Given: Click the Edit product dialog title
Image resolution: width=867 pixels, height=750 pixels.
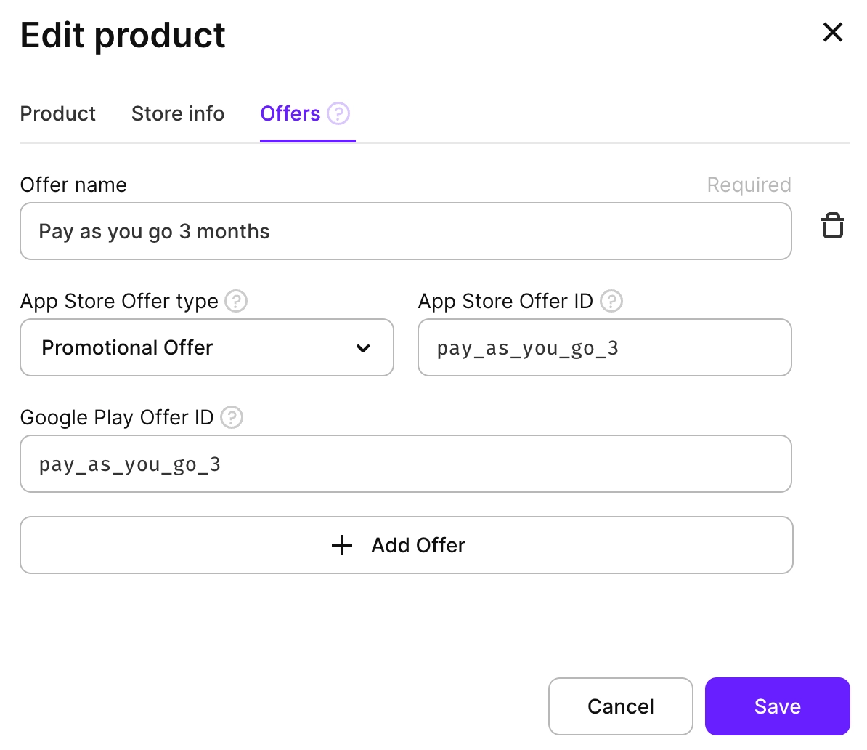Looking at the screenshot, I should pyautogui.click(x=123, y=35).
